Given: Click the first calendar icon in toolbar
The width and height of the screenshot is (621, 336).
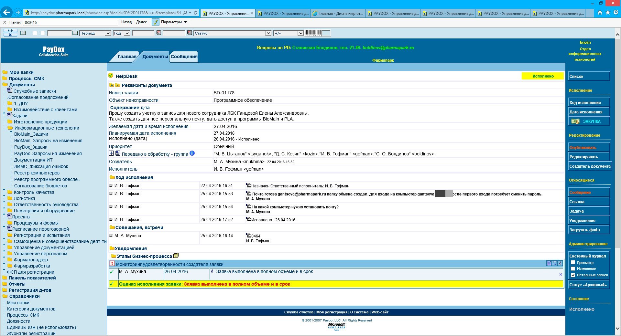Looking at the screenshot, I should (x=159, y=33).
